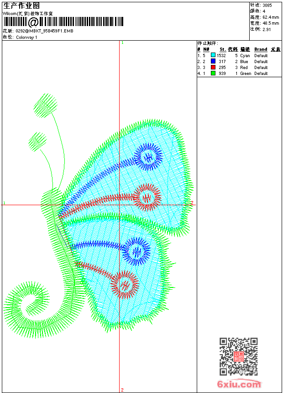This screenshot has height=393, width=283.
Task: Click the 'Red' description cell
Action: pos(244,68)
